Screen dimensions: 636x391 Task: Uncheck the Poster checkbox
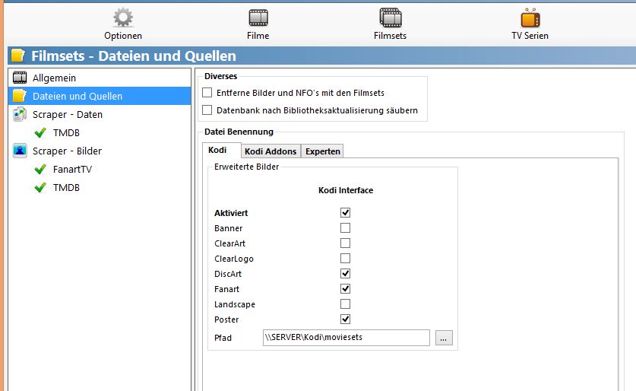(345, 319)
